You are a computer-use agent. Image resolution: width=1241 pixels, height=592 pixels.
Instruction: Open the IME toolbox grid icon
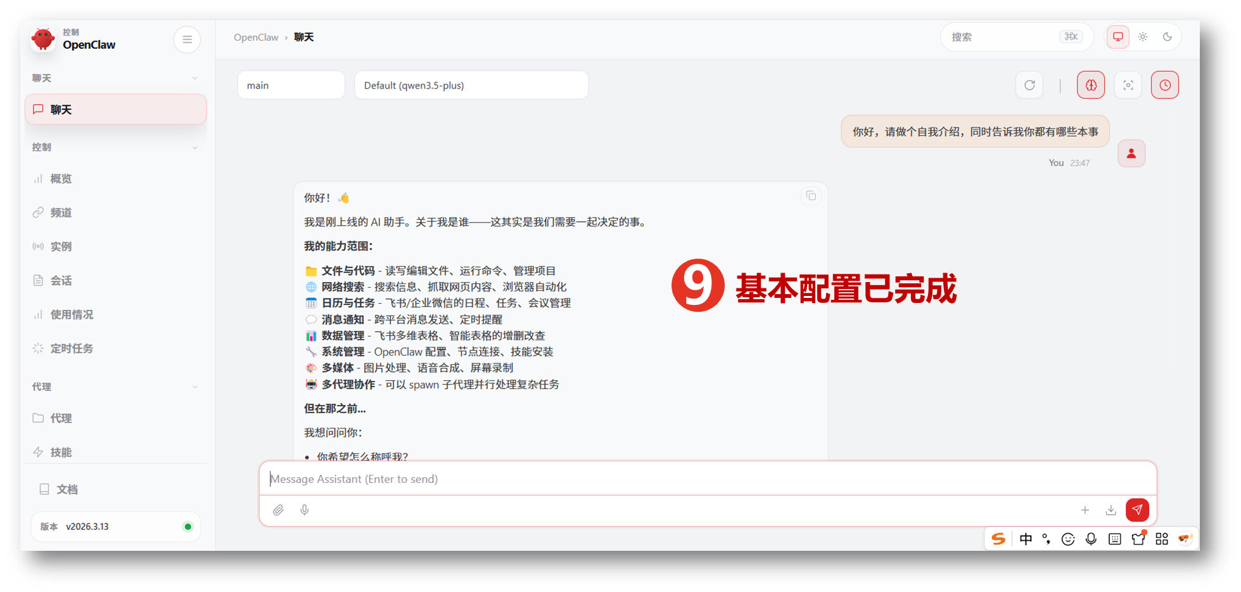[1162, 539]
